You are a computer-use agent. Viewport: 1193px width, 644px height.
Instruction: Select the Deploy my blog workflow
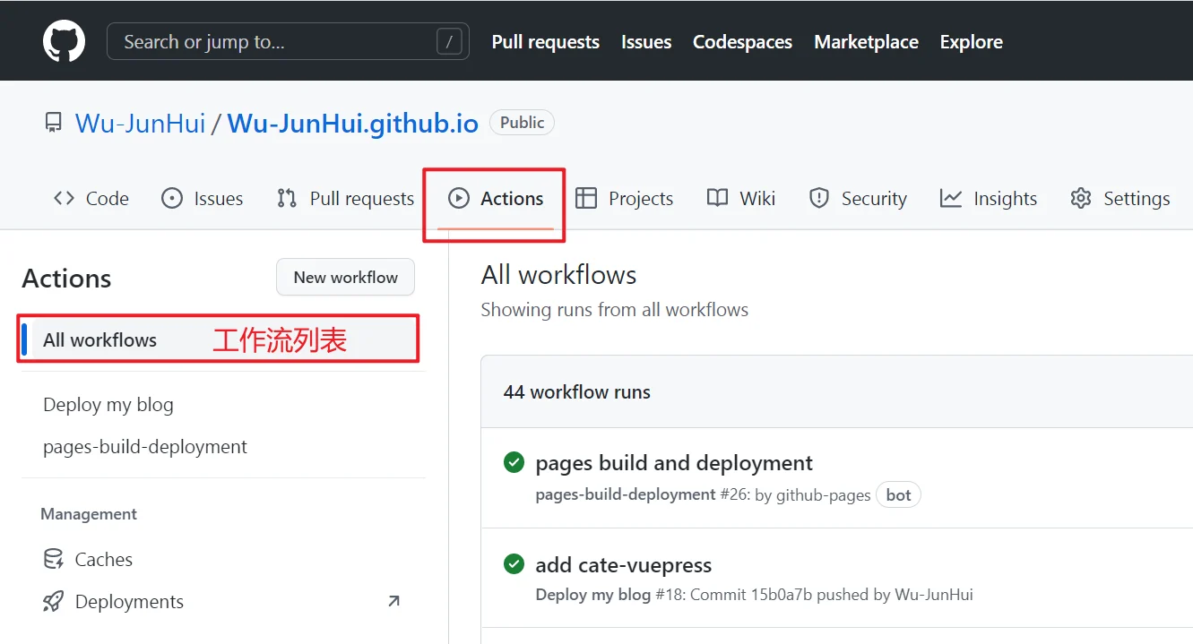(108, 404)
